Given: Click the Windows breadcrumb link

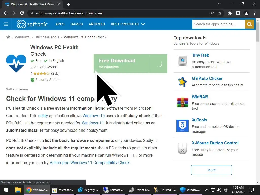Looking at the screenshot, I should 22,37.
